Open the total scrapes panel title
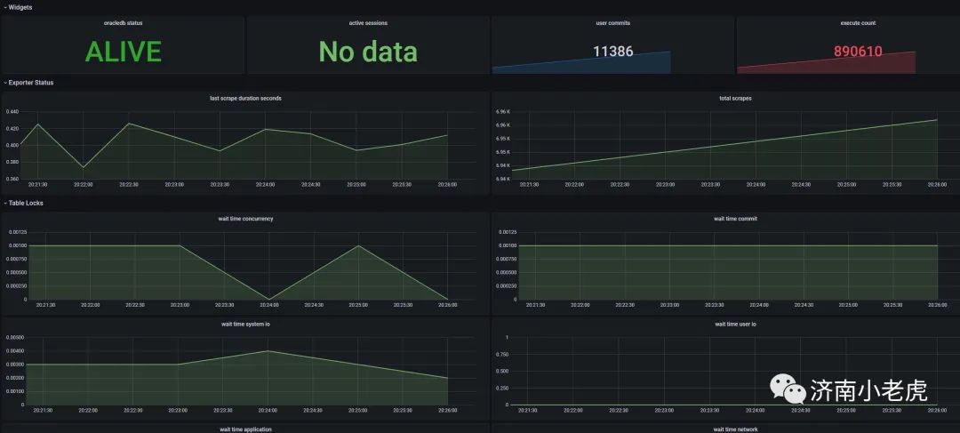Screen dimensions: 960x433 pyautogui.click(x=735, y=99)
